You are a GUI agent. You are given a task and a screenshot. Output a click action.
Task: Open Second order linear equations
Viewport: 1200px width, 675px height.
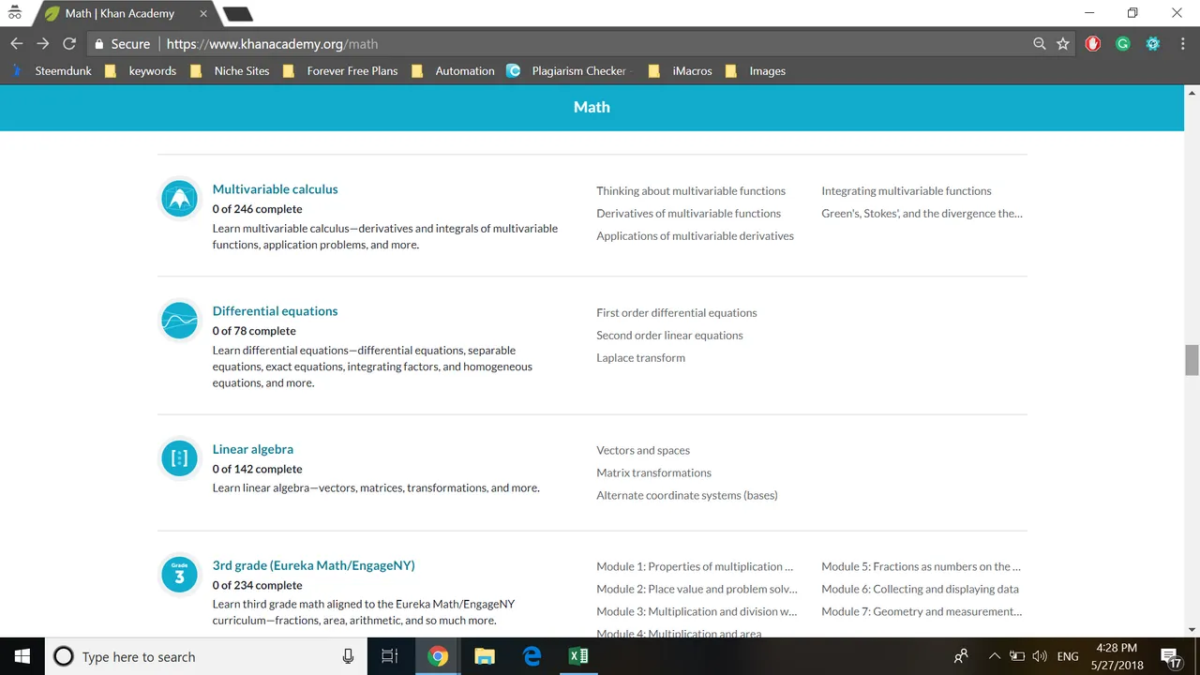click(x=669, y=335)
